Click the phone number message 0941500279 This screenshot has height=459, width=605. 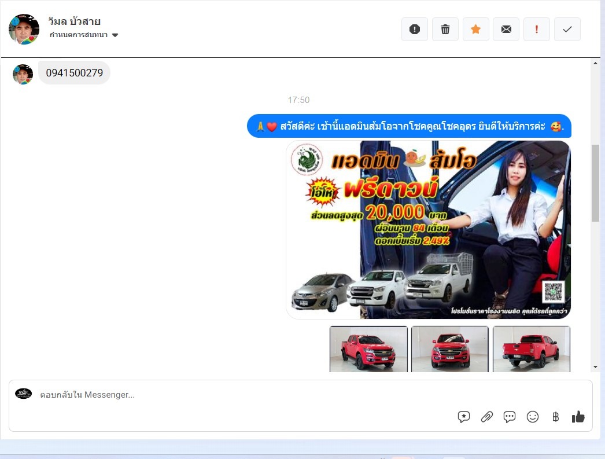click(x=74, y=73)
